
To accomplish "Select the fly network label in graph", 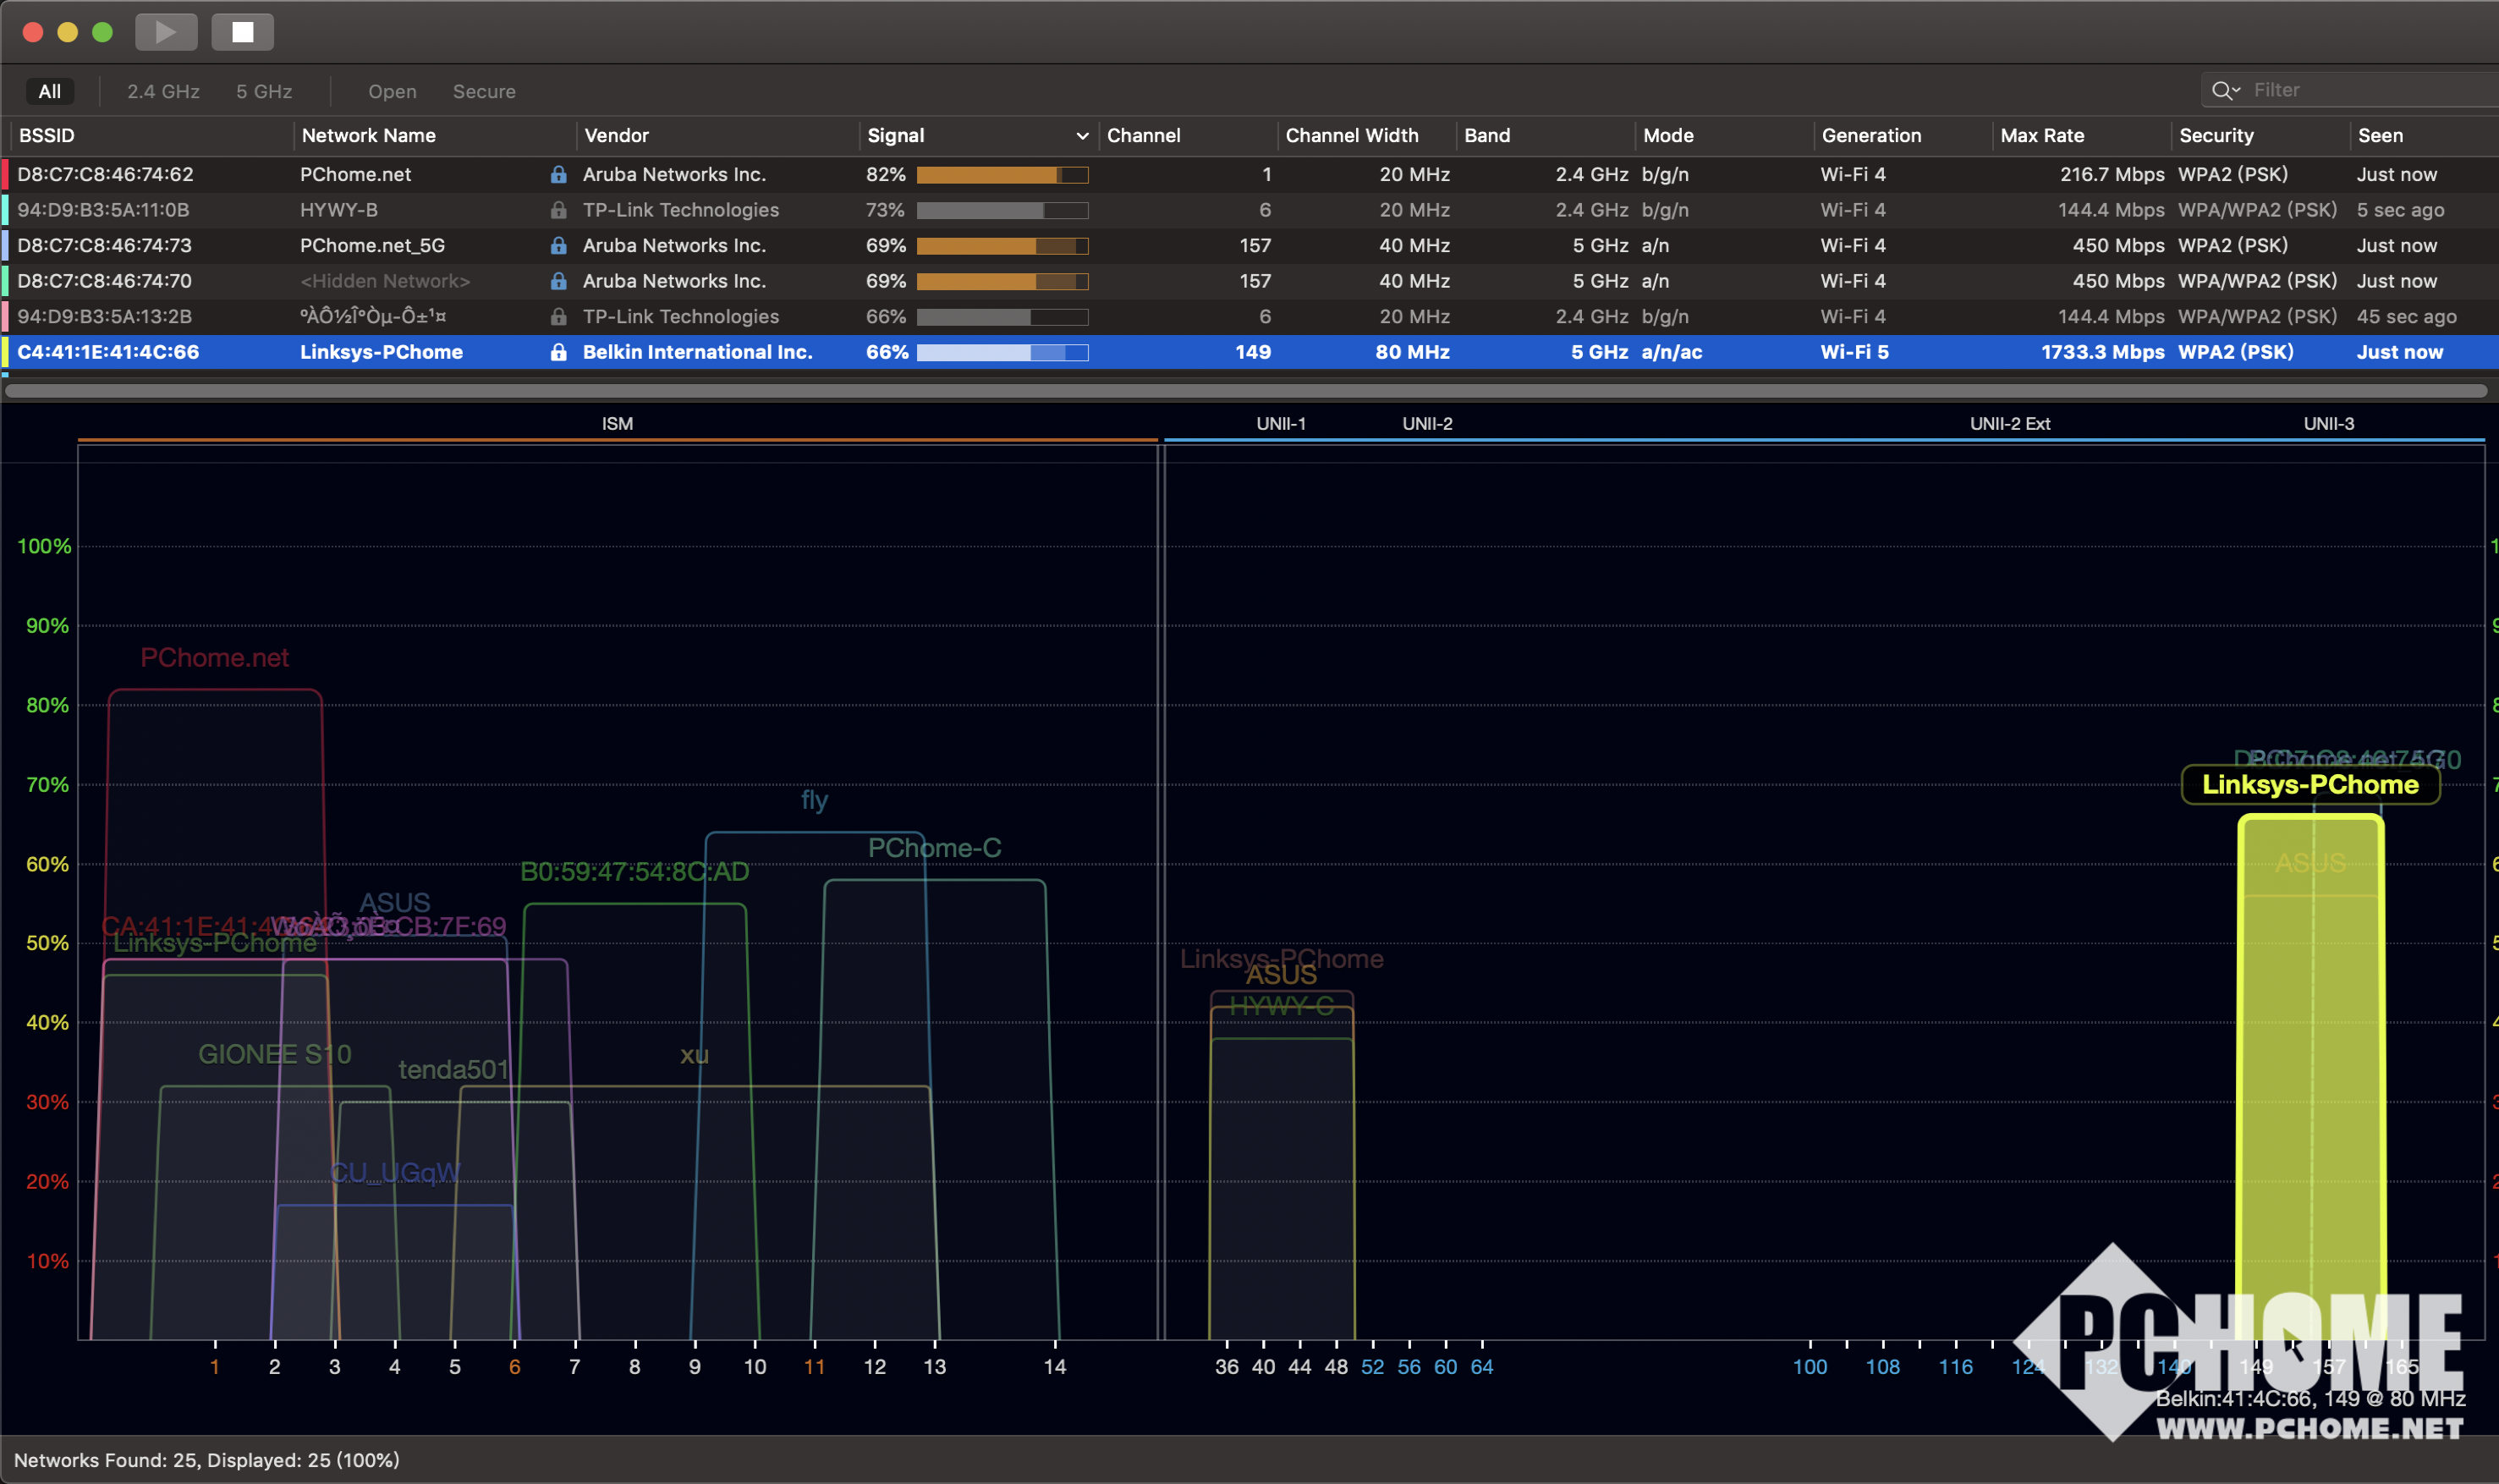I will [814, 800].
